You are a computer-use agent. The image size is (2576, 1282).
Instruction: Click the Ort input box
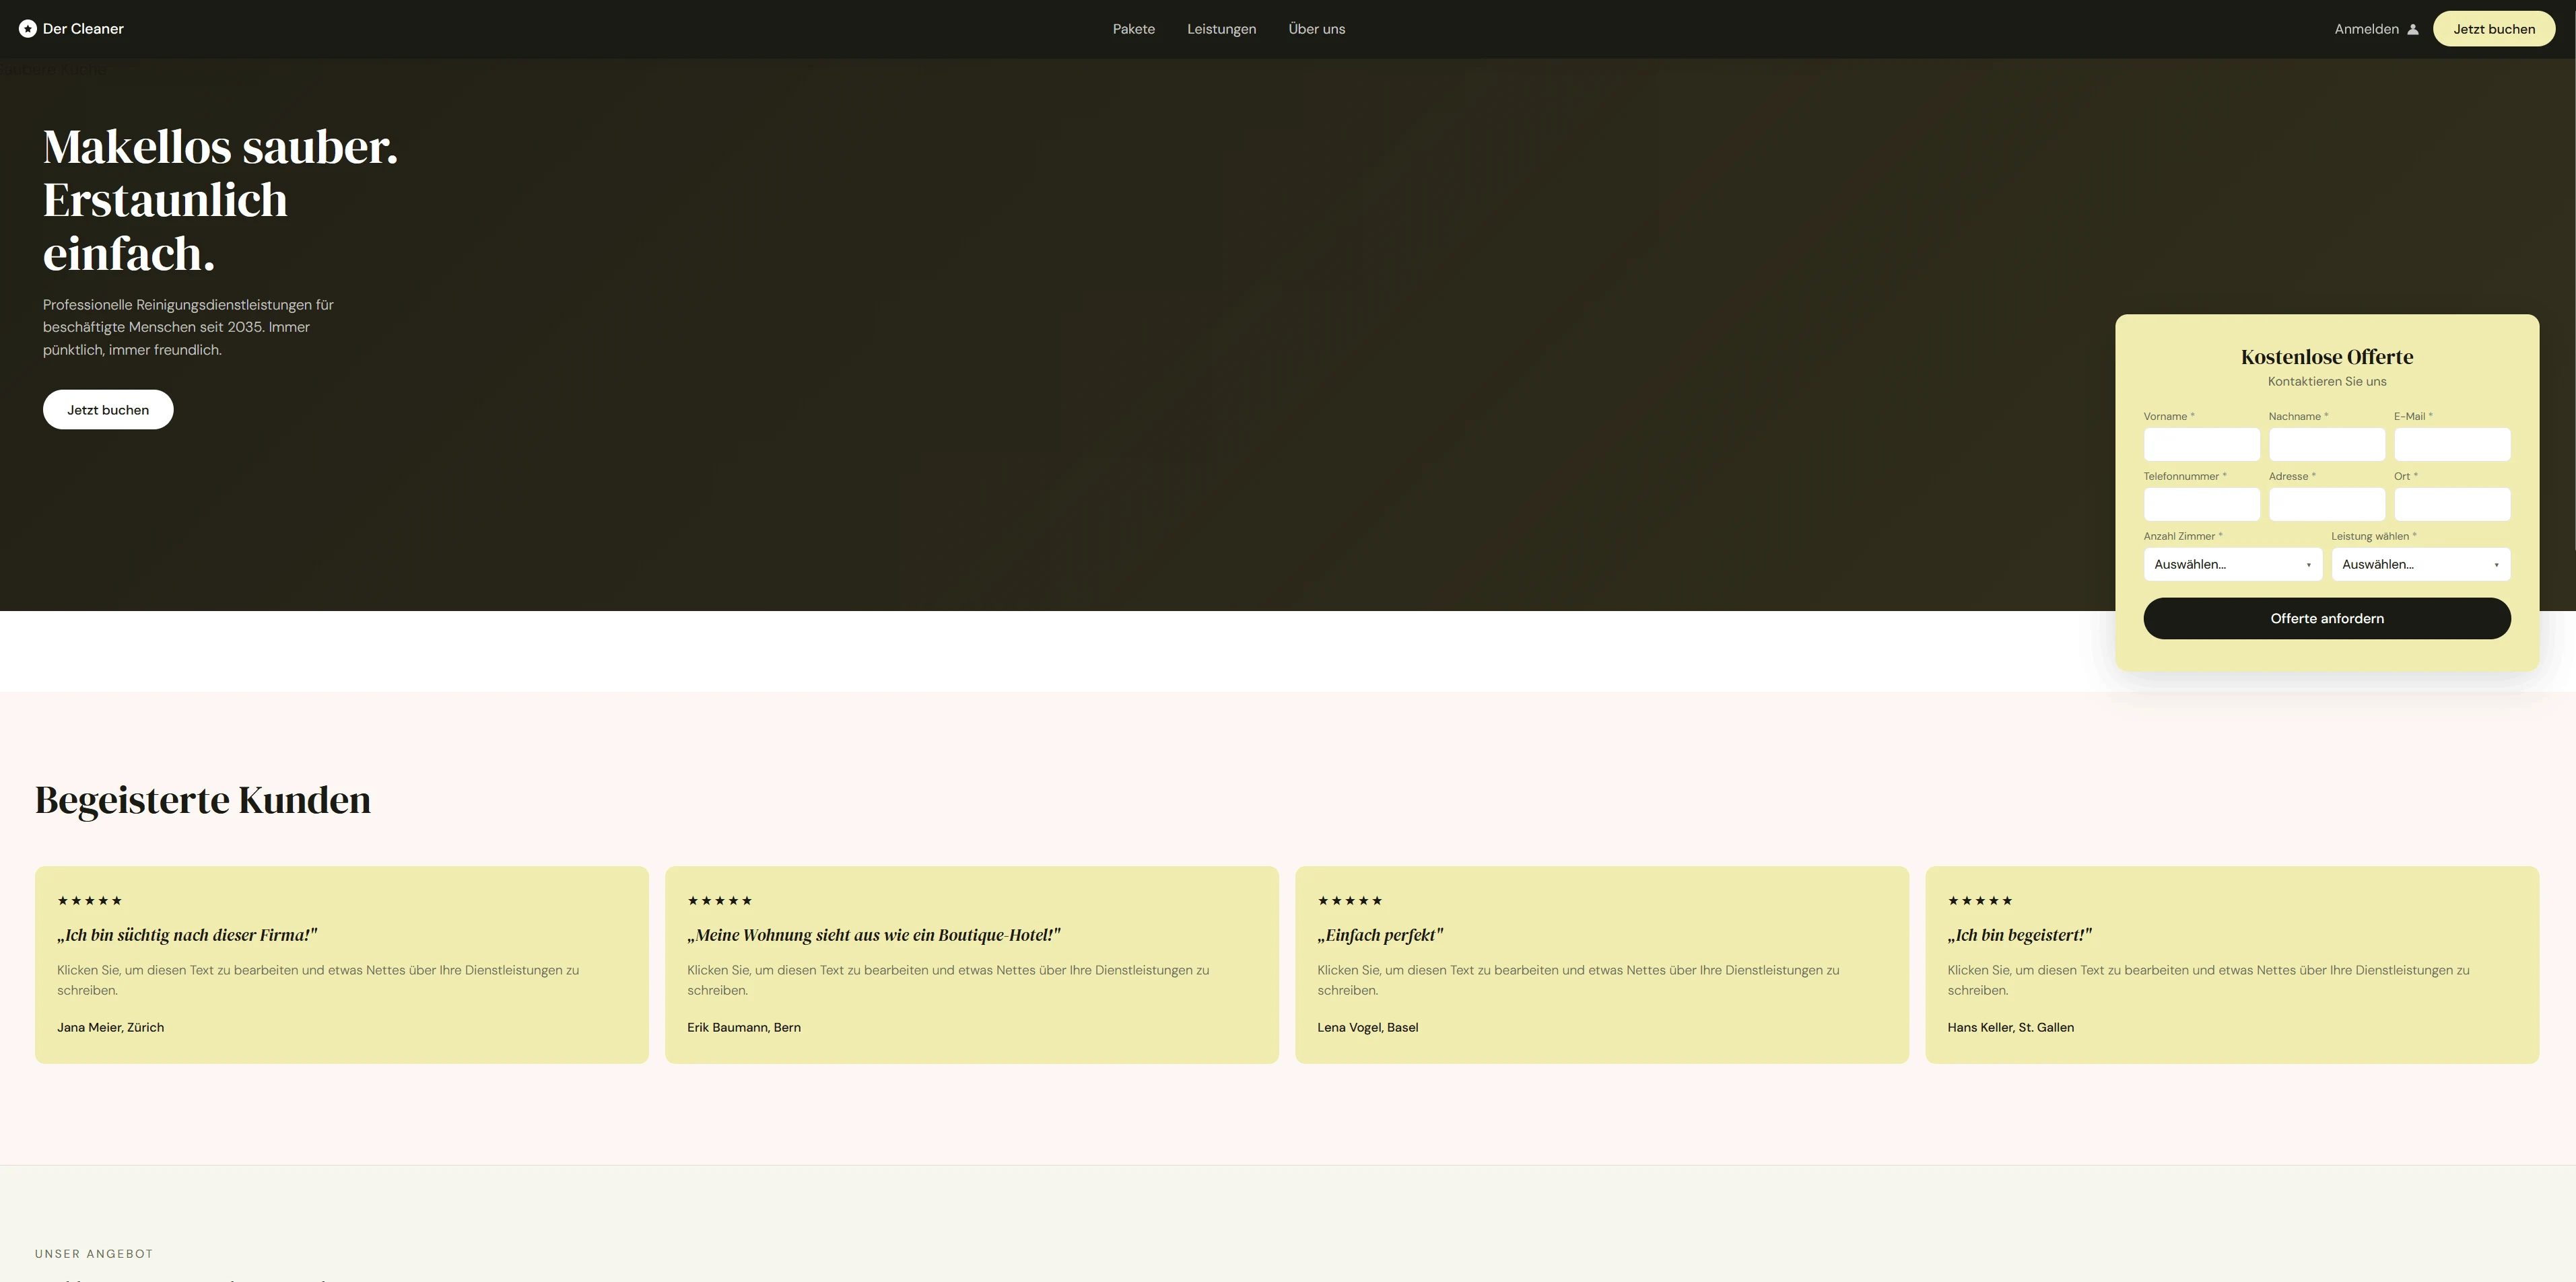(x=2451, y=505)
